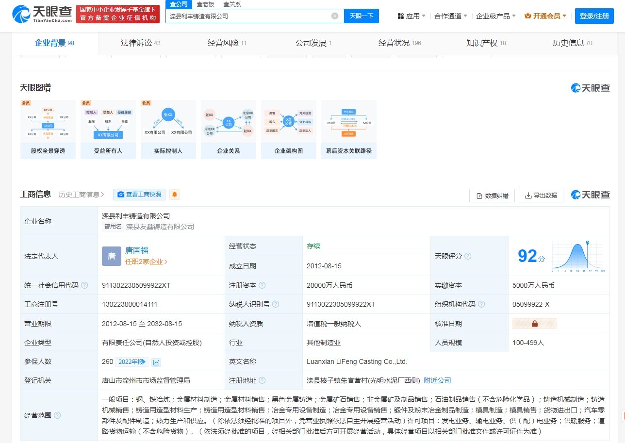Click the paid-in capital 5000万人民币
The height and width of the screenshot is (443, 625).
533,285
